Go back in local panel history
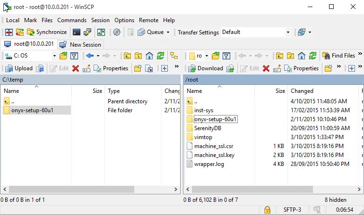Image resolution: width=364 pixels, height=215 pixels. click(x=90, y=56)
